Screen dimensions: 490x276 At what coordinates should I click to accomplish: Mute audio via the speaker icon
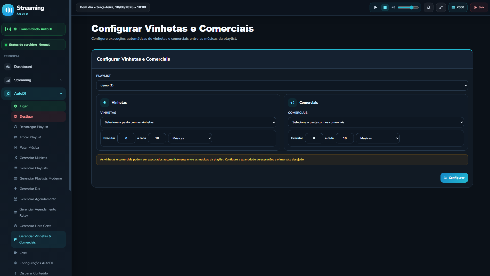[393, 7]
